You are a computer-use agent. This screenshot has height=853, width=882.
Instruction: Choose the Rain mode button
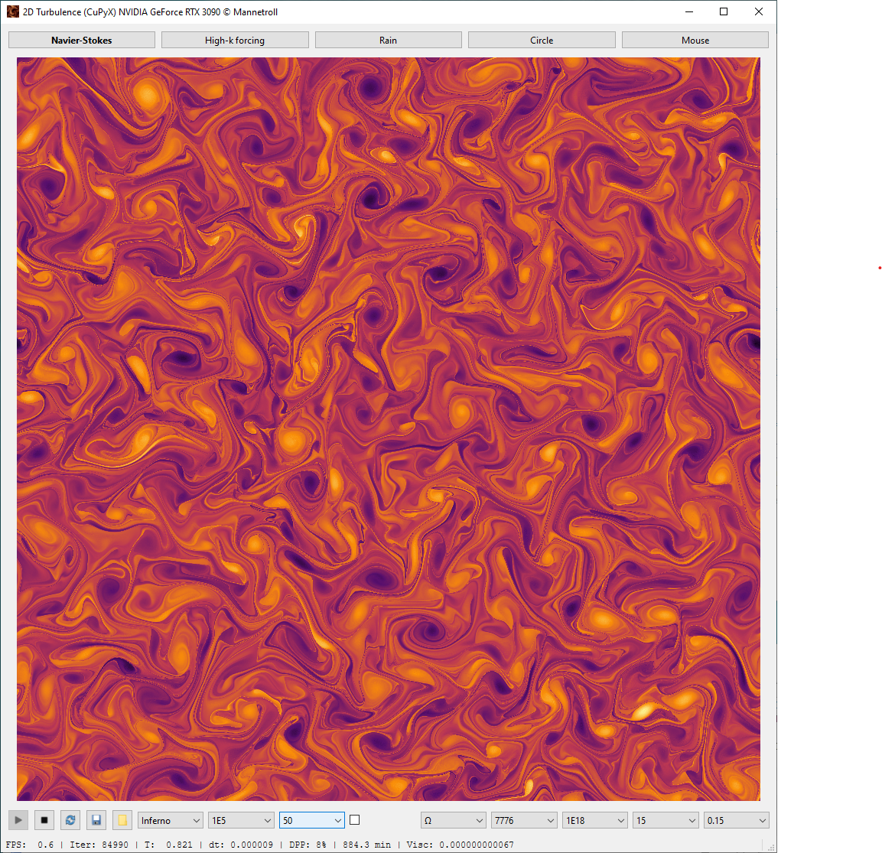click(388, 40)
